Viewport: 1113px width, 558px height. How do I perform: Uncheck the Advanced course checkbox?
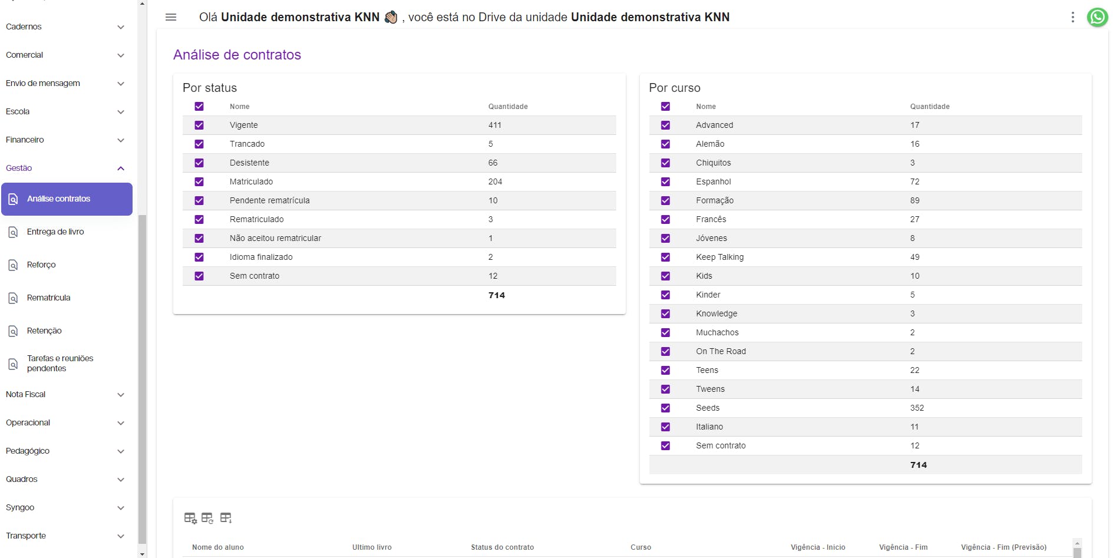(665, 125)
